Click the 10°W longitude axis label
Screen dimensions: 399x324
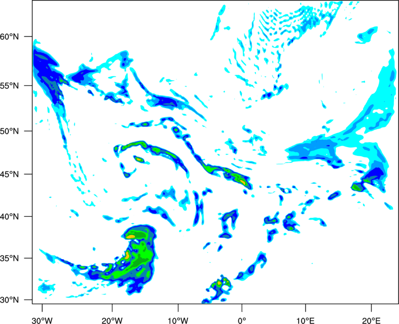click(x=178, y=321)
